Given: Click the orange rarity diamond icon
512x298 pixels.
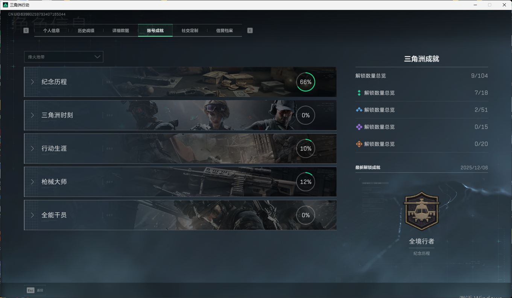Looking at the screenshot, I should point(359,144).
